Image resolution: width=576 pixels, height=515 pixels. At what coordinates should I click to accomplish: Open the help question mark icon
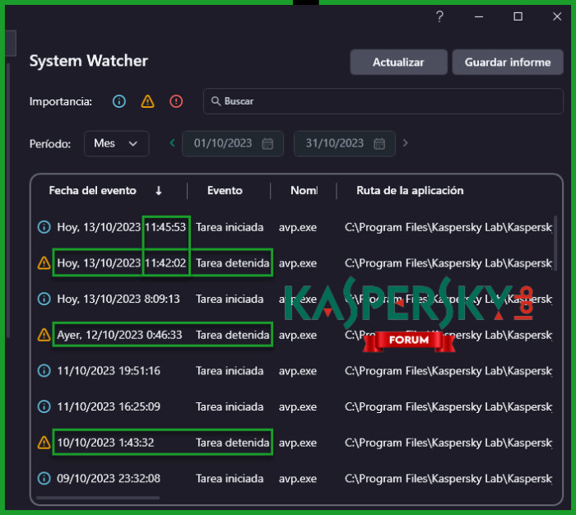[439, 16]
